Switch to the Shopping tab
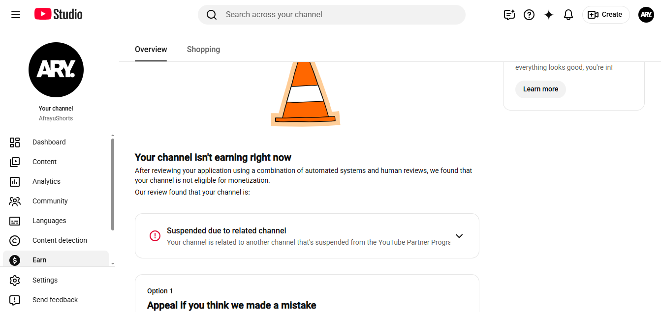The height and width of the screenshot is (312, 661). (x=203, y=50)
